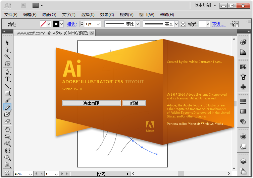This screenshot has height=178, width=253.
Task: Open the Layers panel icon
Action: [x=243, y=161]
